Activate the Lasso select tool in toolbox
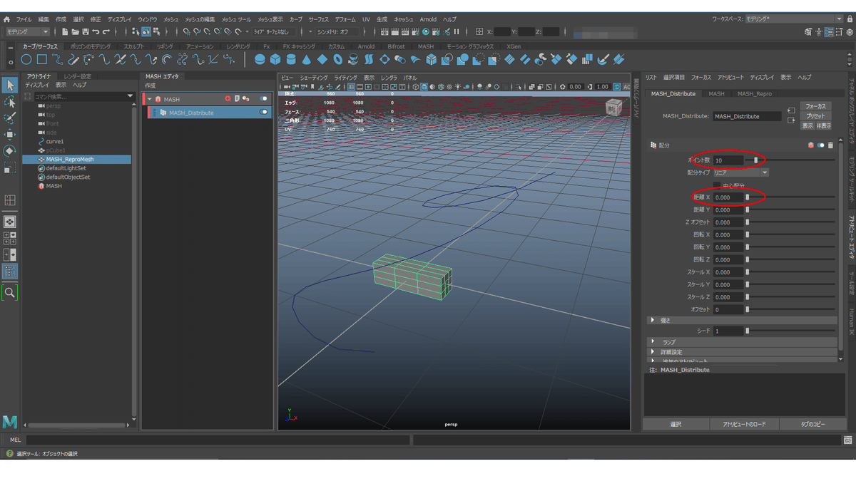856x481 pixels. (10, 102)
